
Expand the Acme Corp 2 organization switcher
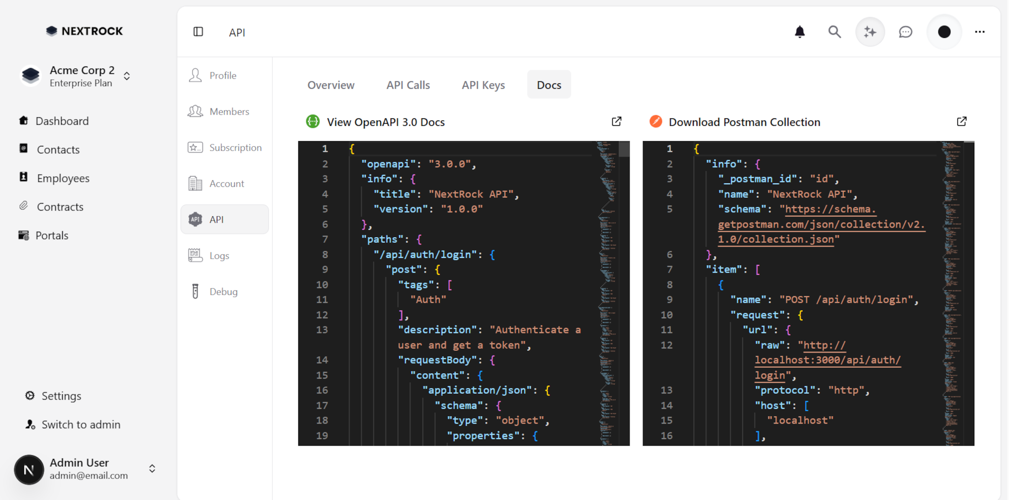(x=127, y=76)
